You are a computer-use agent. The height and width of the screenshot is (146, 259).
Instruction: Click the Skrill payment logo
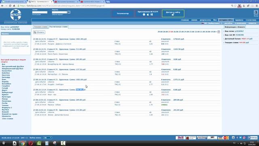(180, 138)
